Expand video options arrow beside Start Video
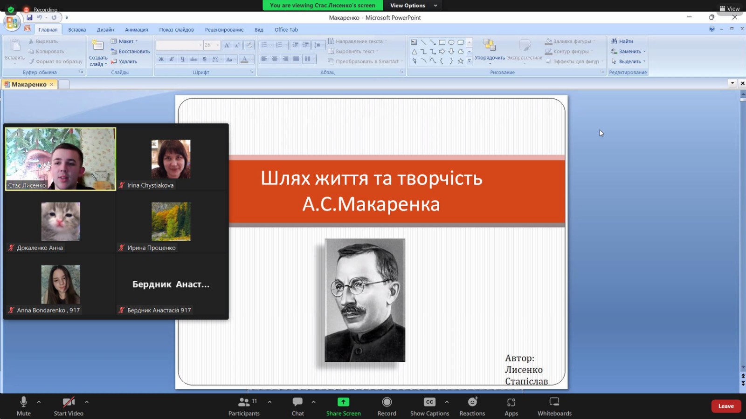The image size is (746, 419). 86,402
